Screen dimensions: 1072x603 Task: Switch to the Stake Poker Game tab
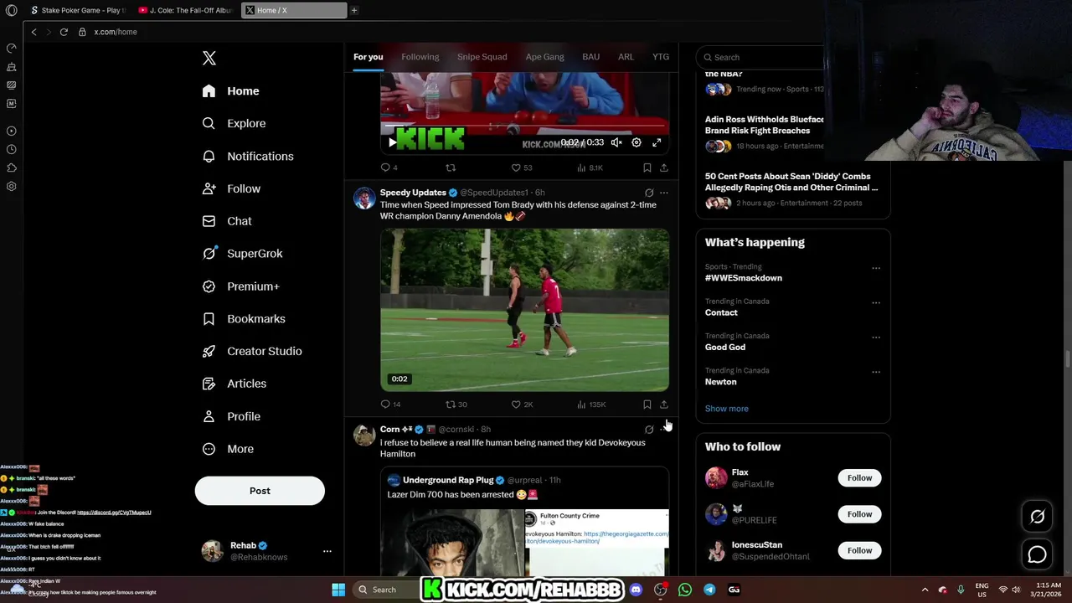(x=77, y=10)
